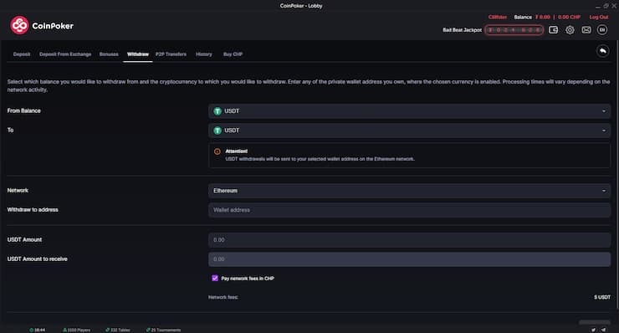Click the Log Out link
The image size is (619, 333).
pyautogui.click(x=599, y=17)
